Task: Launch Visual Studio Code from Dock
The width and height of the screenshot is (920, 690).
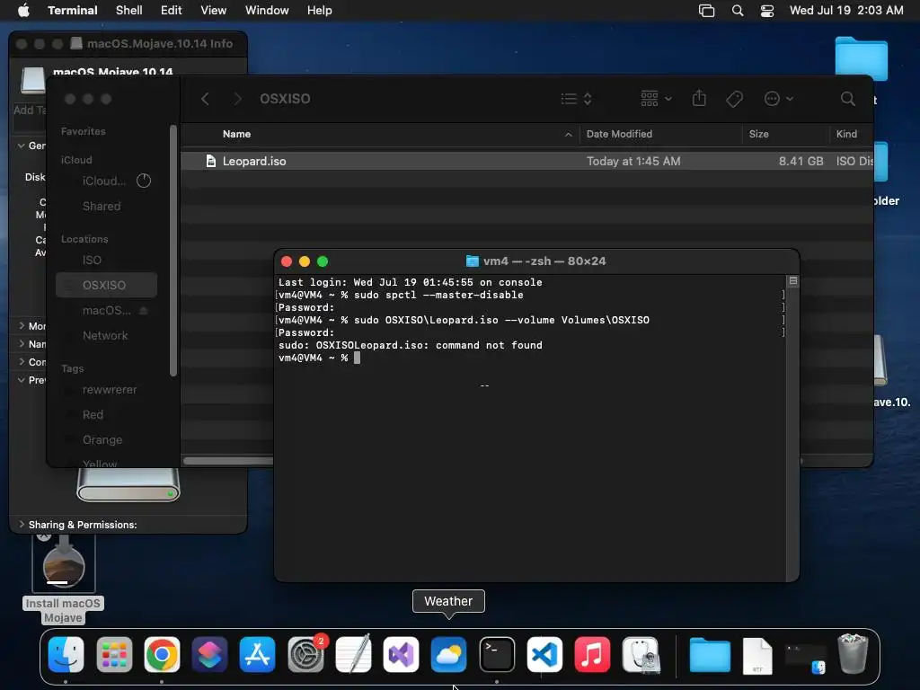Action: click(544, 654)
